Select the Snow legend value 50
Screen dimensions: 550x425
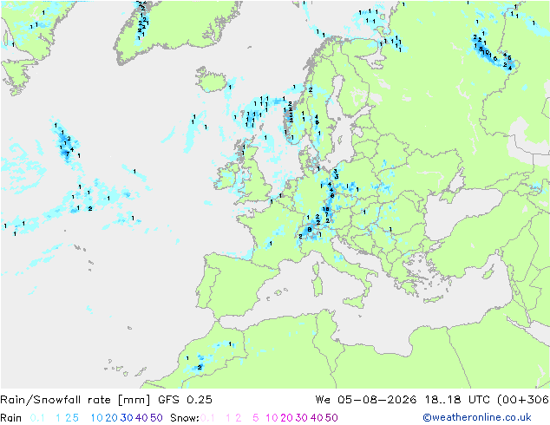point(331,418)
